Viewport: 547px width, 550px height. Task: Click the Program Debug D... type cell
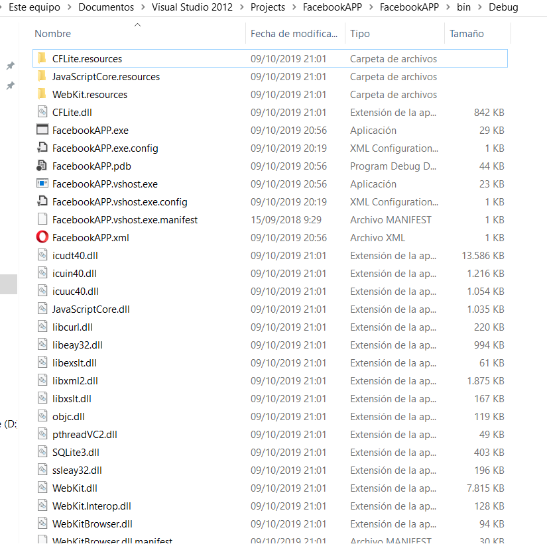[393, 166]
